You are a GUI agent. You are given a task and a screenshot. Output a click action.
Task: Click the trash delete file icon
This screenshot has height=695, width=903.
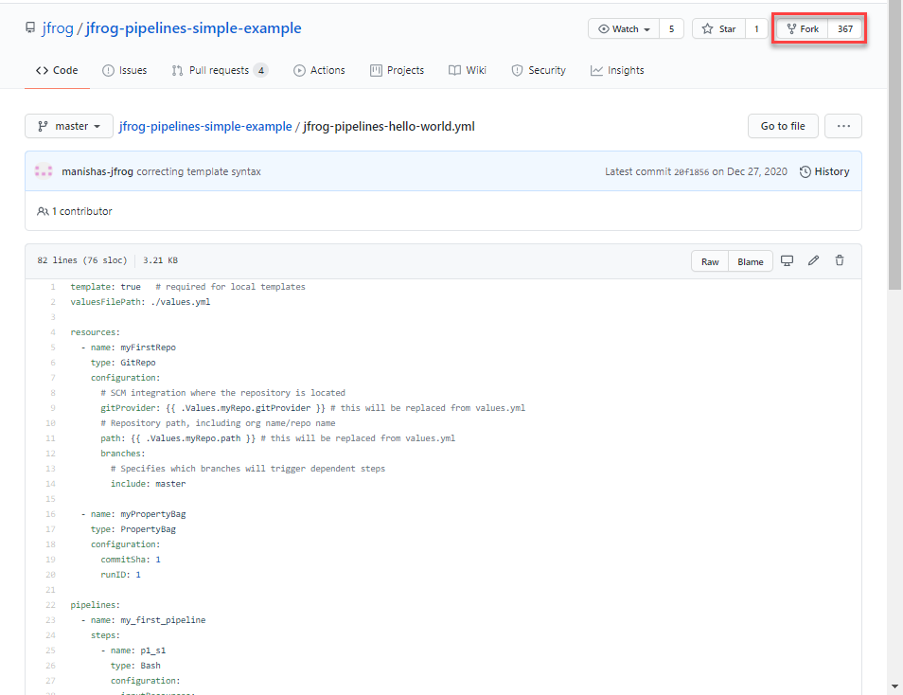pos(840,261)
